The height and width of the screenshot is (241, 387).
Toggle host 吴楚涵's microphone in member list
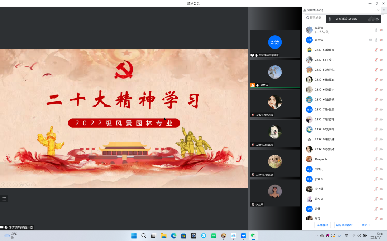pos(376,30)
